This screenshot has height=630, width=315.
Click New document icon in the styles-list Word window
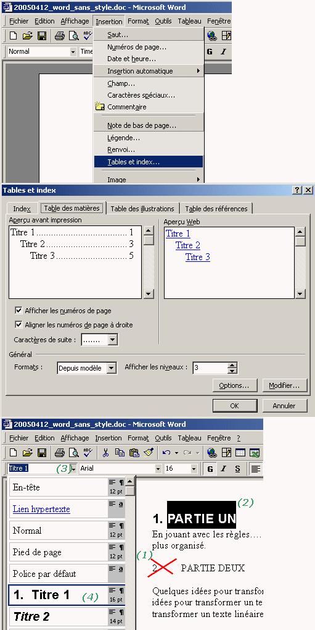click(13, 453)
